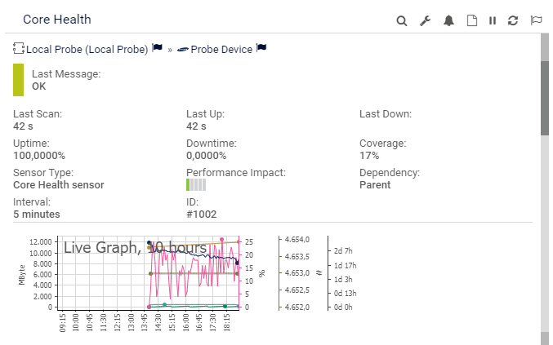Open Local Probe (Local Probe) breadcrumb link

[87, 50]
